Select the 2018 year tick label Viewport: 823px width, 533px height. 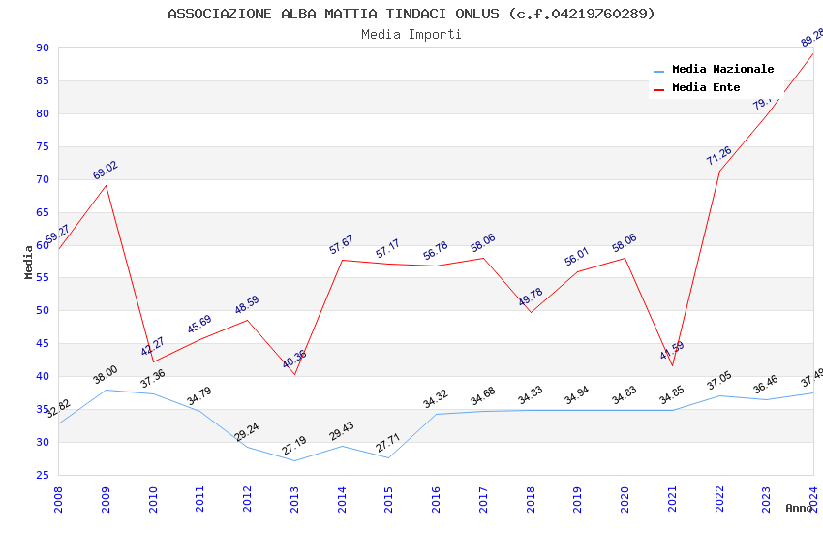(x=531, y=499)
